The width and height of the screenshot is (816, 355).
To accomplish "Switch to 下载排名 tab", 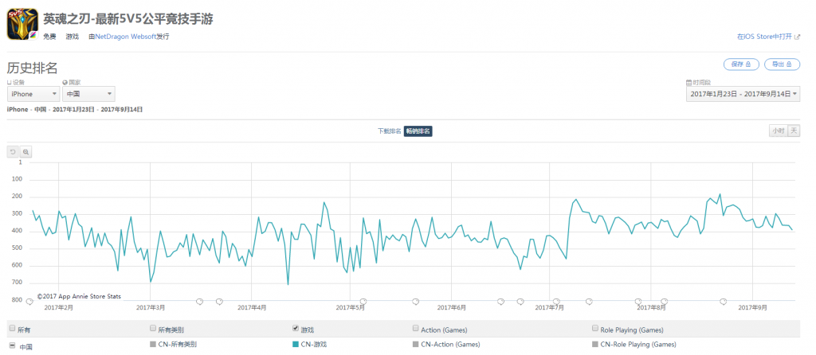I will (390, 131).
